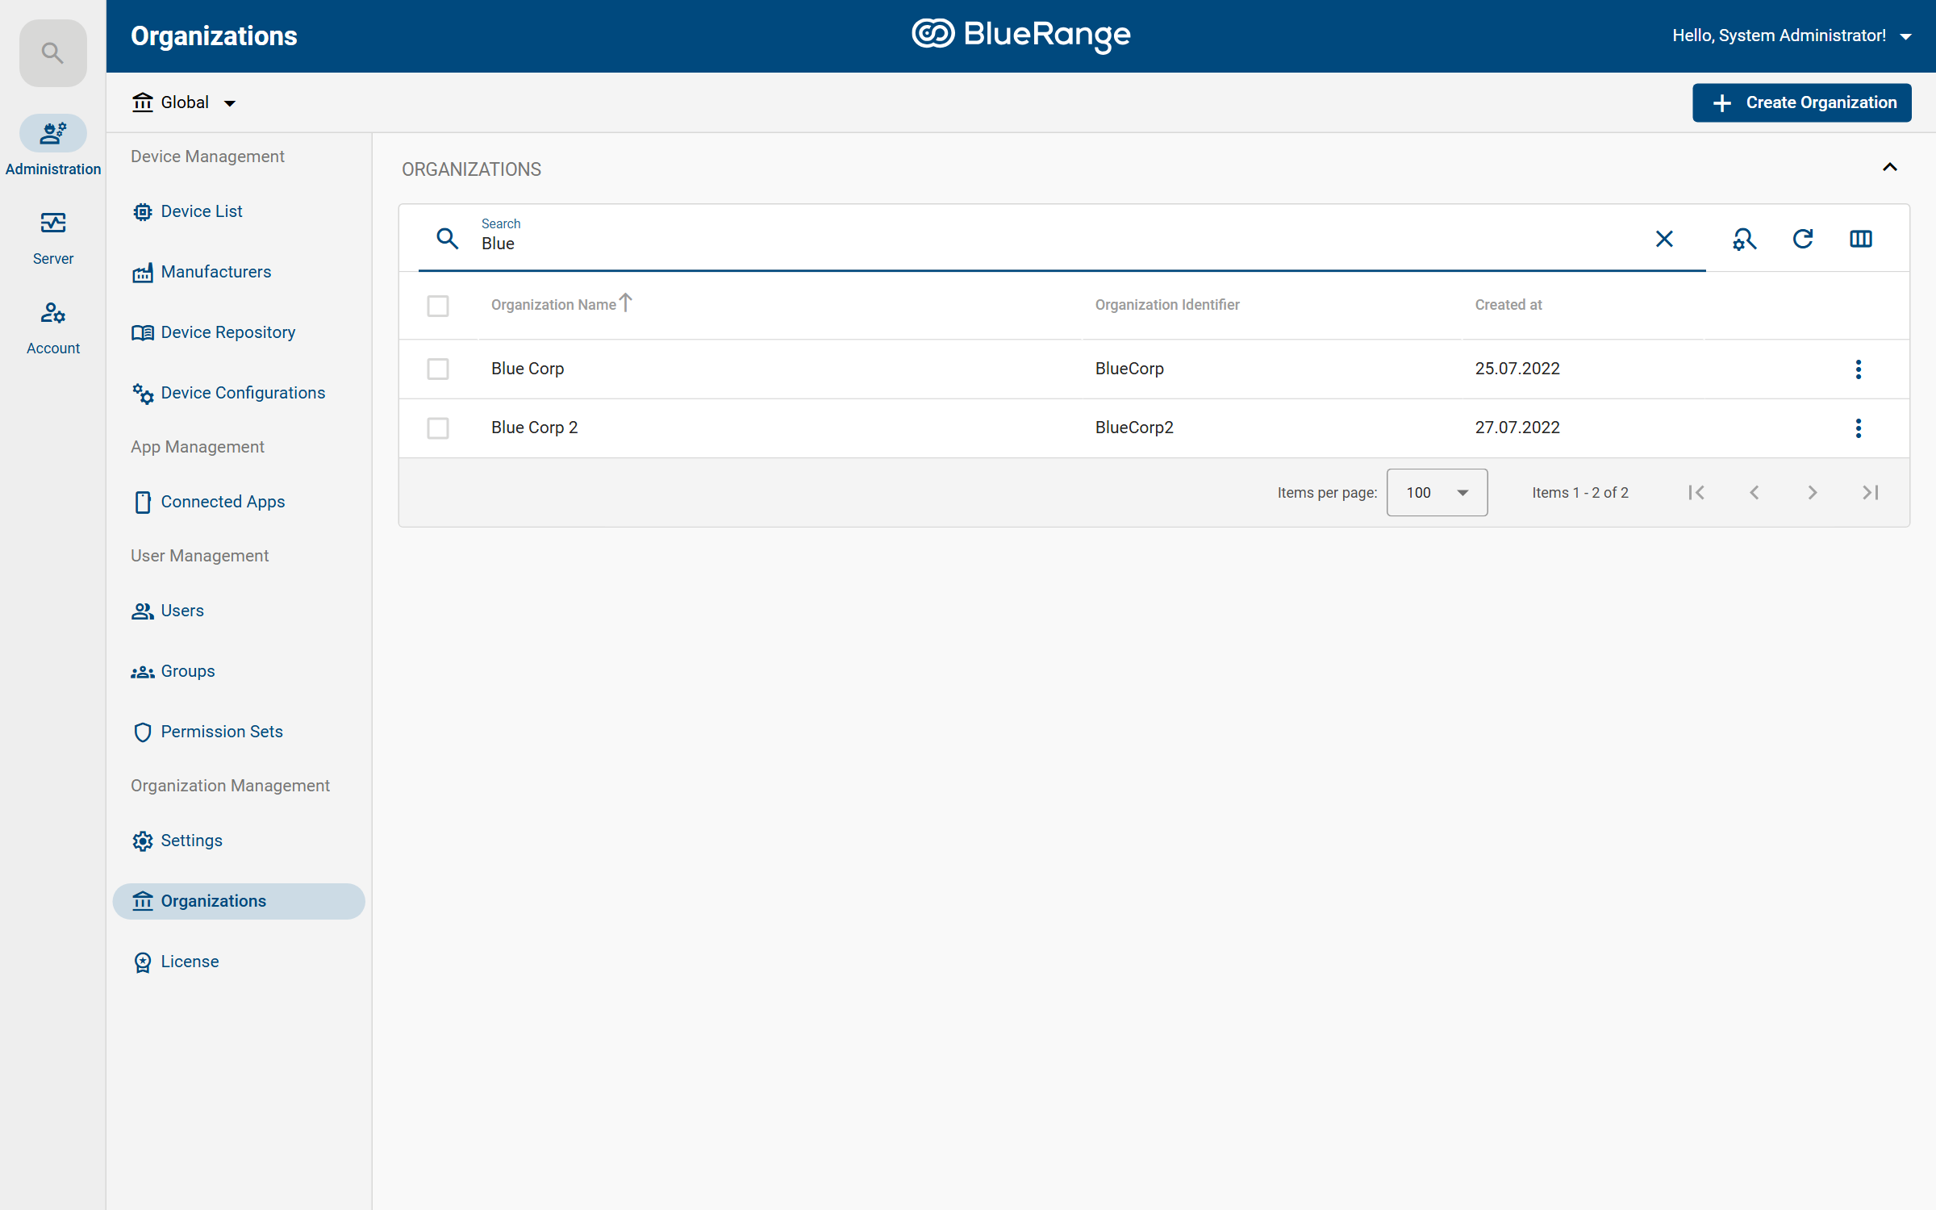Click the Items 1 - 2 of 2 label

[x=1580, y=493]
